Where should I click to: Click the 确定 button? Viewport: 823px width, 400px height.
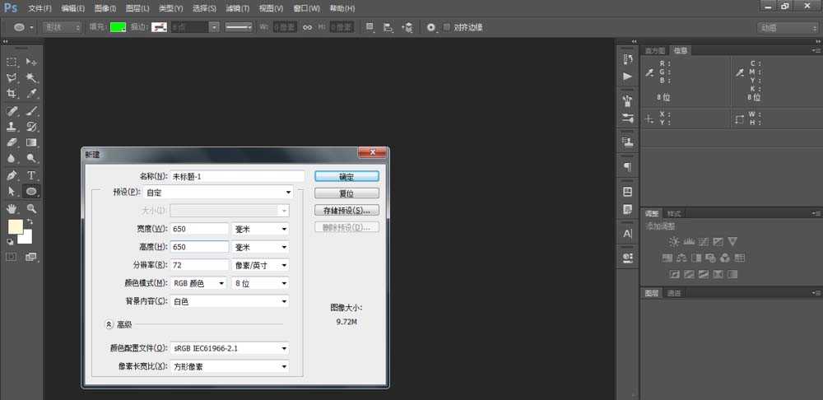coord(346,176)
